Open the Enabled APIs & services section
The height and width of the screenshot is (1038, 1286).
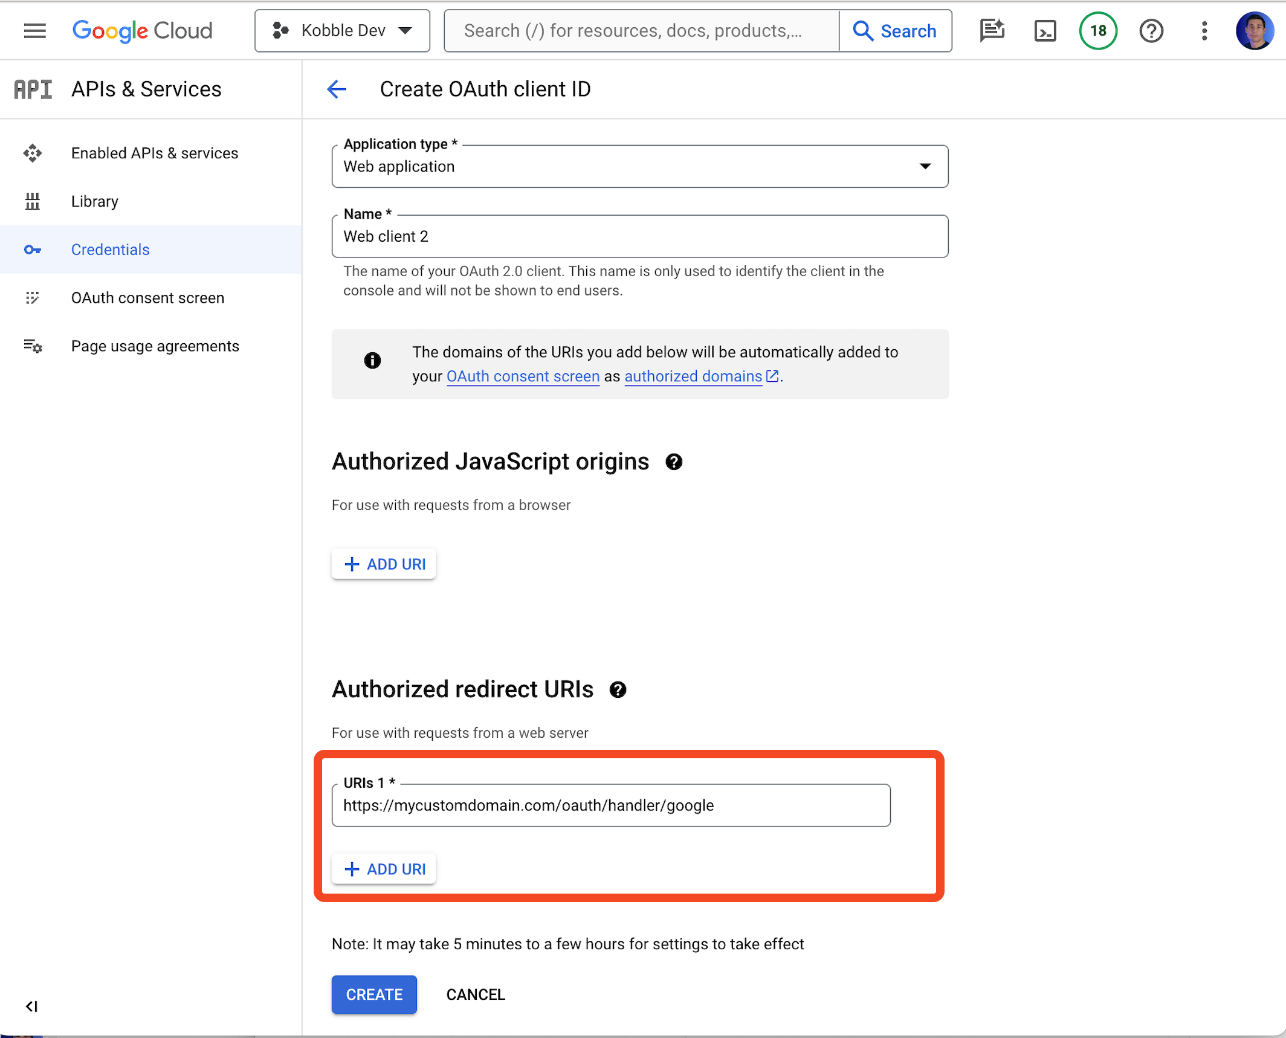155,153
